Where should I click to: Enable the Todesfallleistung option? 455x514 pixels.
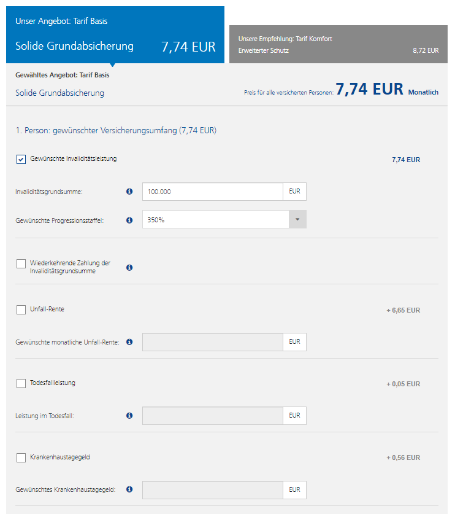coord(21,384)
